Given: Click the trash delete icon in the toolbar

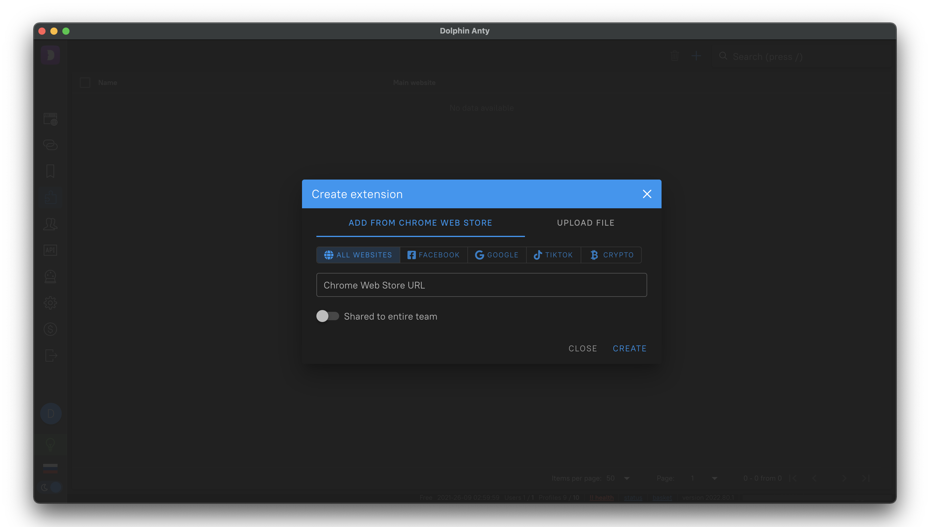Looking at the screenshot, I should [674, 56].
